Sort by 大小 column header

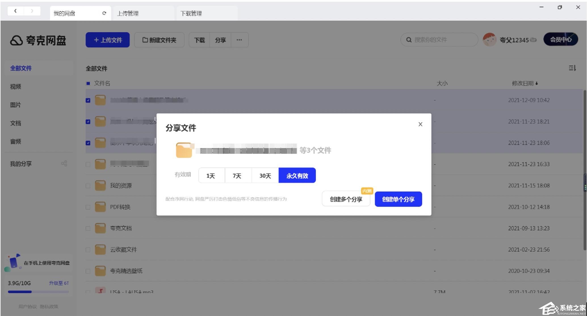(x=442, y=83)
